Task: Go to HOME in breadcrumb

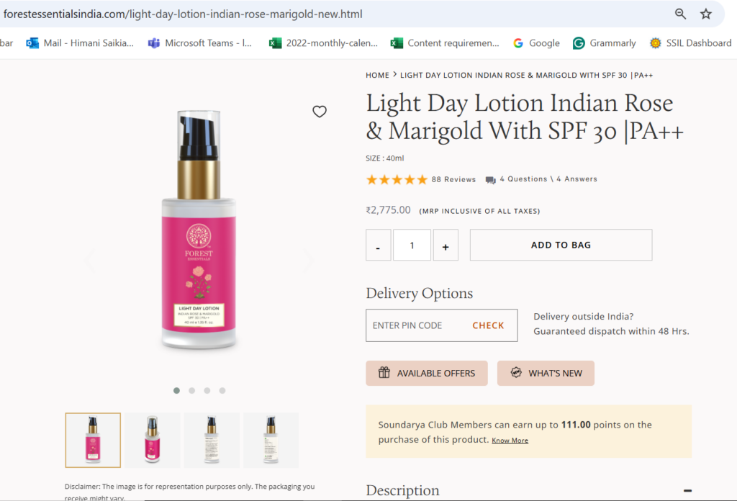Action: 377,75
